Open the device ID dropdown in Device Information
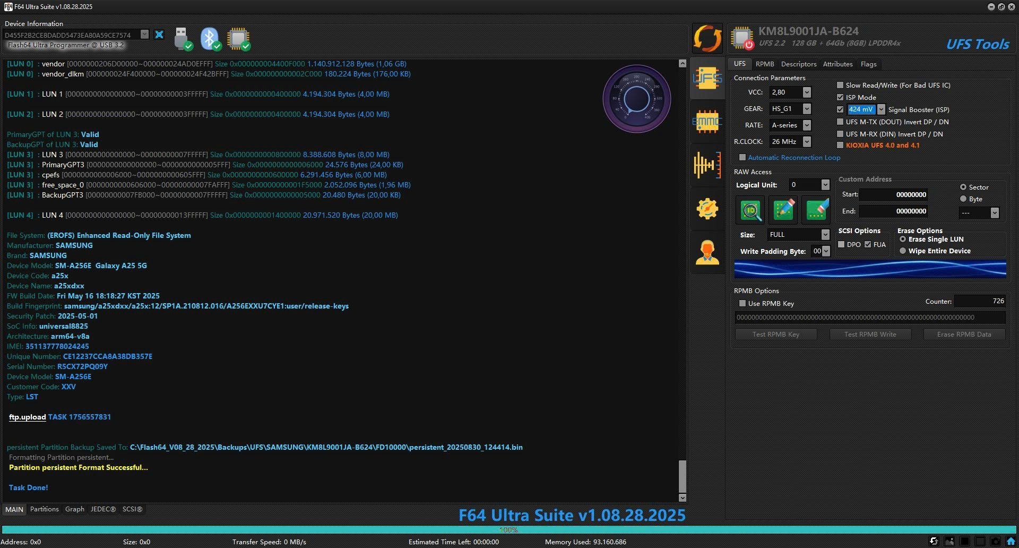The height and width of the screenshot is (548, 1019). pos(144,35)
